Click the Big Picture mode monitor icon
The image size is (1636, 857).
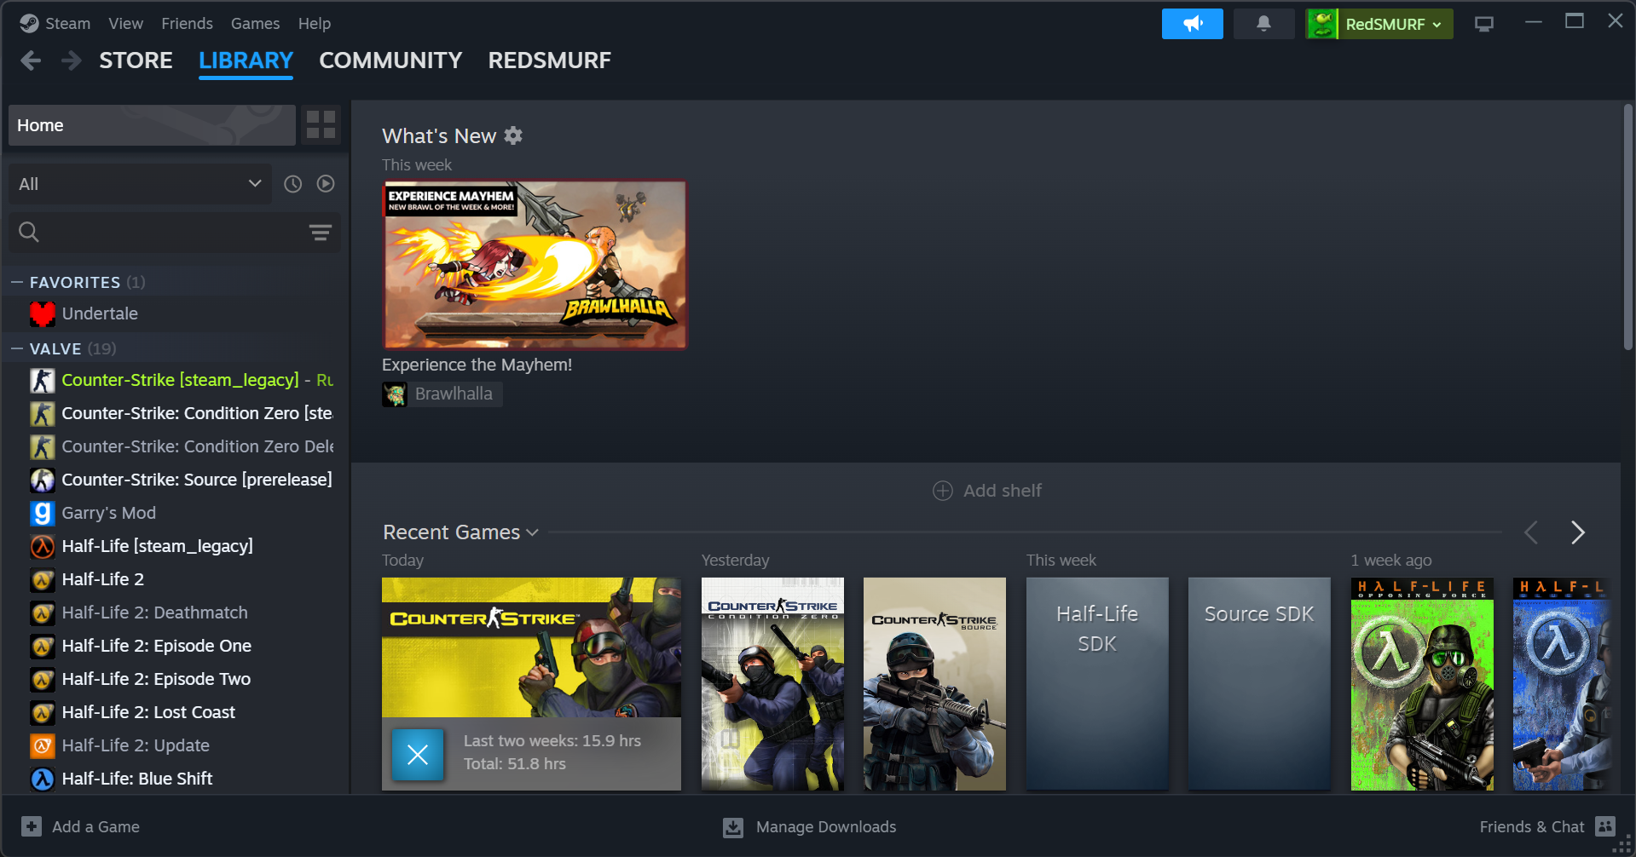point(1484,24)
